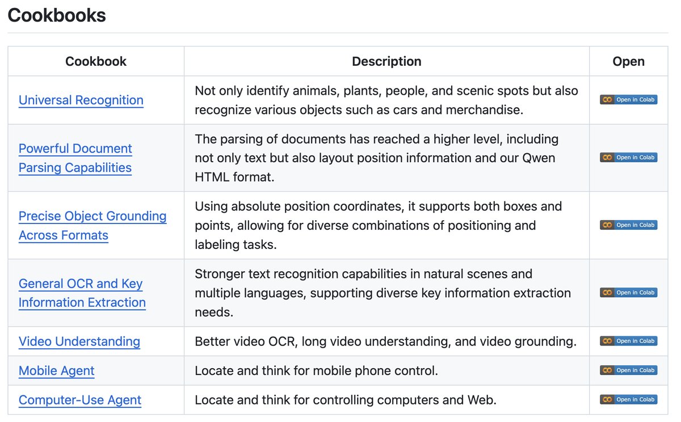This screenshot has height=422, width=681.
Task: Select the Mobile Agent cookbook link
Action: tap(57, 371)
